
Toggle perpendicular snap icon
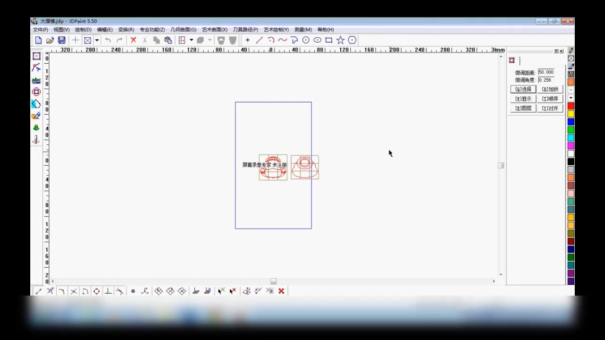pyautogui.click(x=108, y=291)
